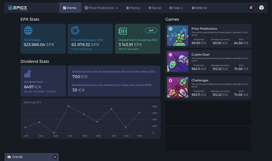Click the 523.986.04 EPX total supply value
The height and width of the screenshot is (161, 272).
[x=39, y=44]
